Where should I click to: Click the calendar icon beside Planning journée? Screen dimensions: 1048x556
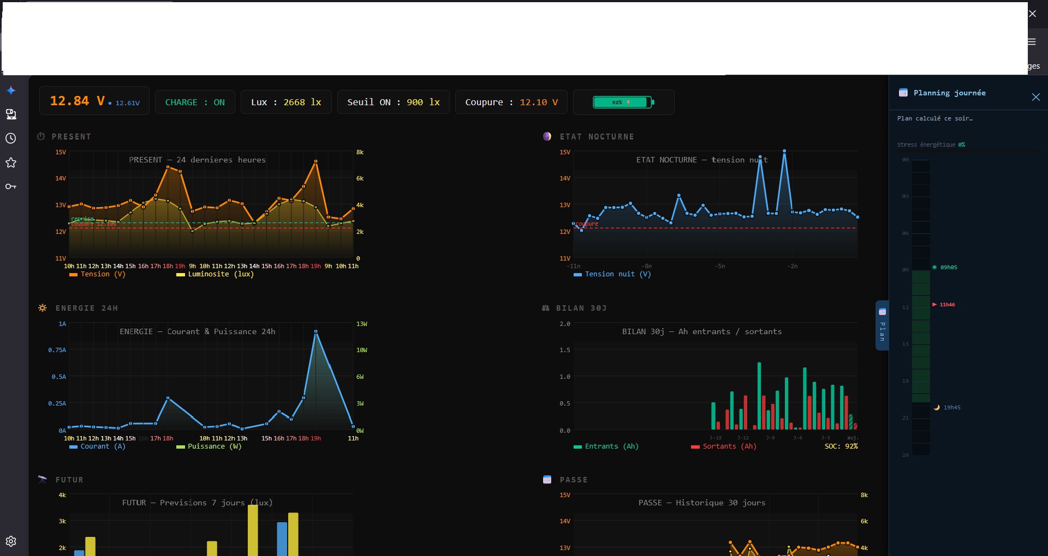coord(903,93)
